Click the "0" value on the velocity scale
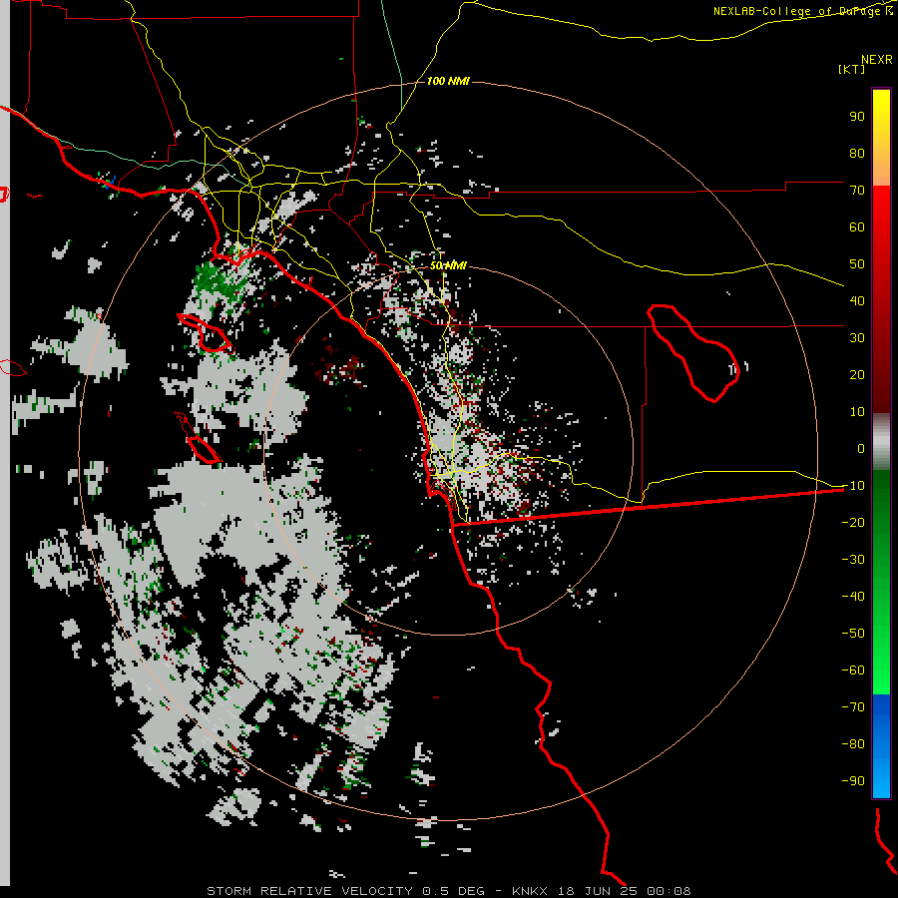The image size is (898, 898). click(x=861, y=449)
